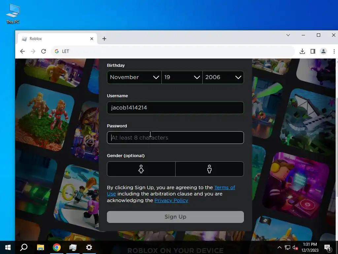Click the Sign Up button
The width and height of the screenshot is (338, 254).
point(175,217)
